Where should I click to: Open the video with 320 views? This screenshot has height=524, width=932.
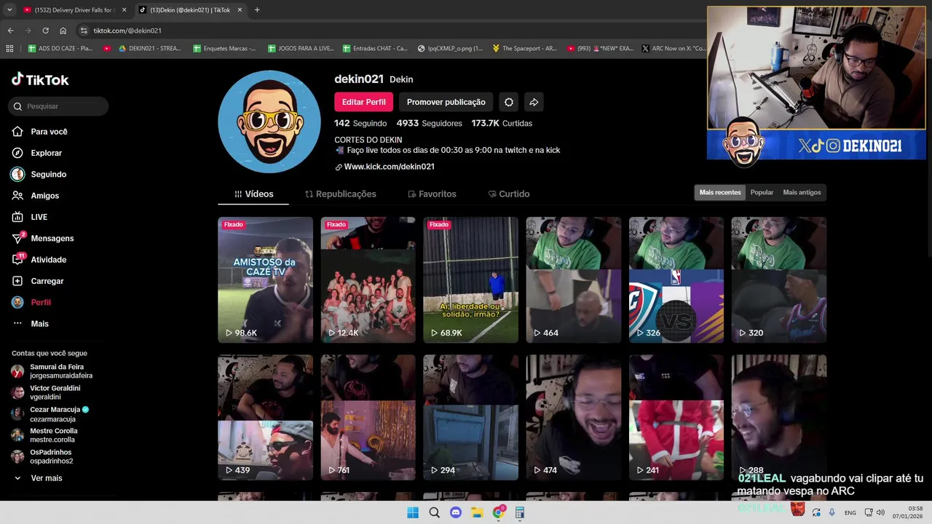779,279
